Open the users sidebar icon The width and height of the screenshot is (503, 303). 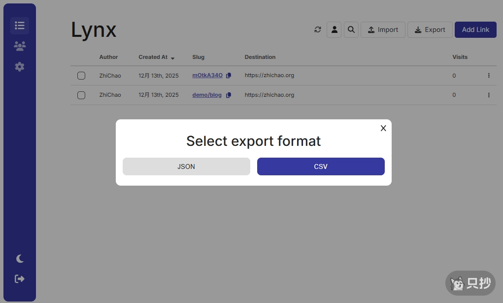coord(20,46)
